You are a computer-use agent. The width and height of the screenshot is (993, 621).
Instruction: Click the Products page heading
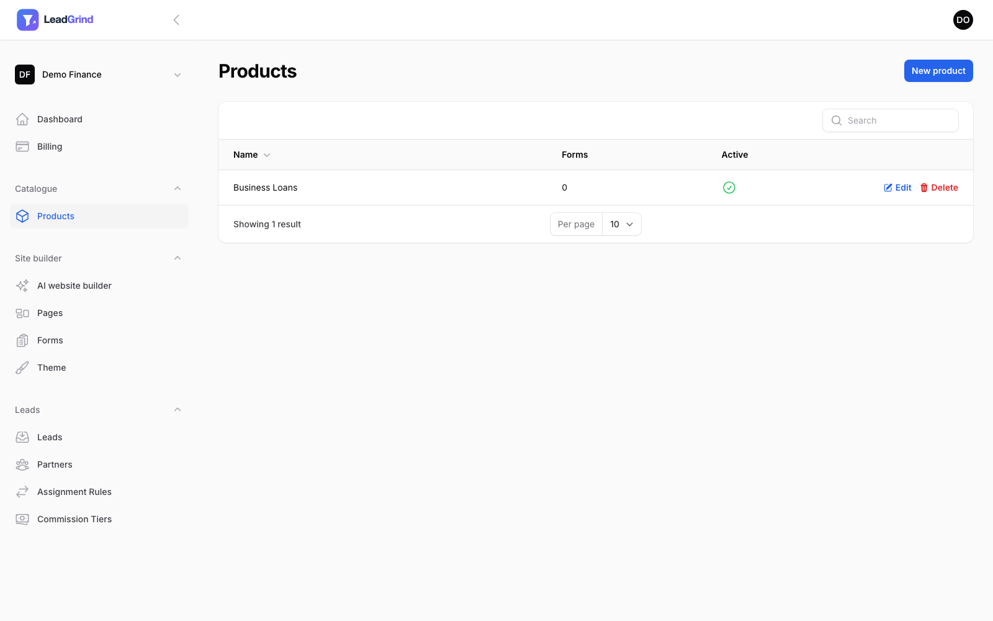pyautogui.click(x=258, y=71)
